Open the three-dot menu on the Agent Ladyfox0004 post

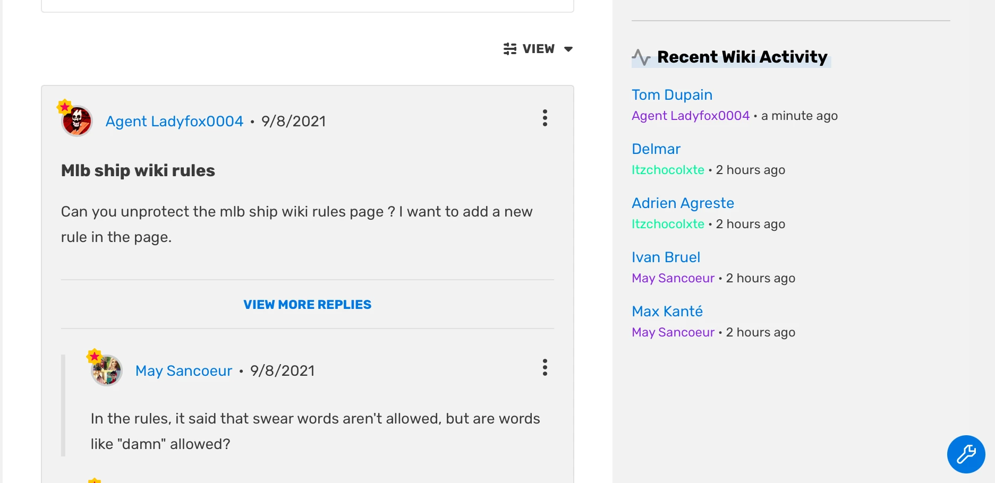coord(545,118)
